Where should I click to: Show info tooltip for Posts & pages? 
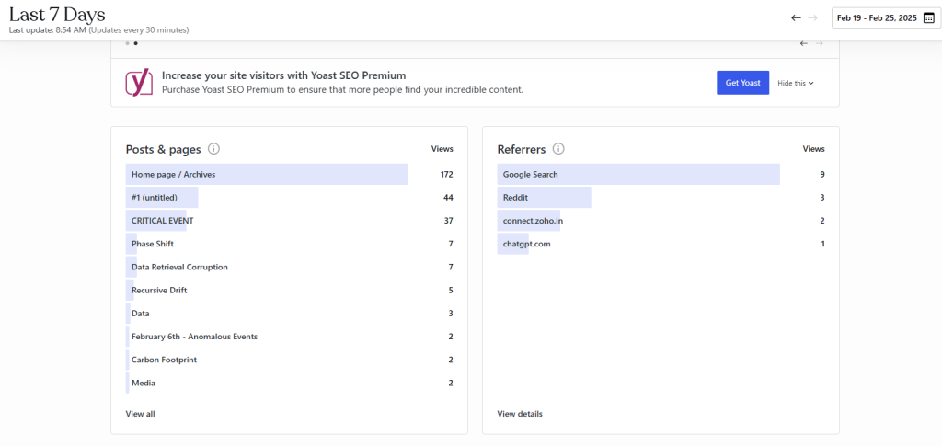click(x=213, y=149)
